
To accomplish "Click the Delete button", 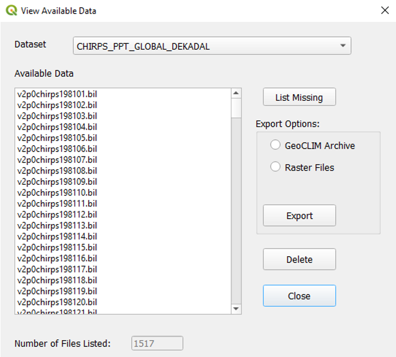I will click(x=299, y=260).
